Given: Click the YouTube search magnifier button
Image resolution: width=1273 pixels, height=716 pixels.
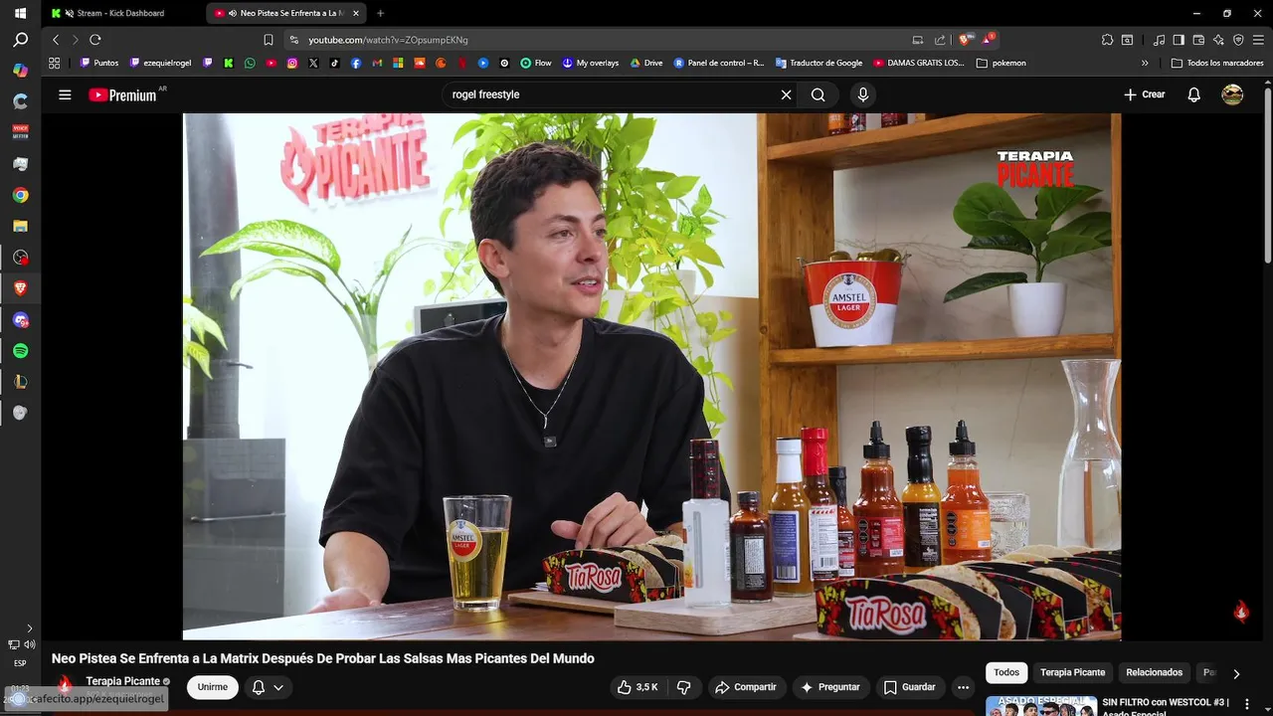Looking at the screenshot, I should (x=818, y=94).
